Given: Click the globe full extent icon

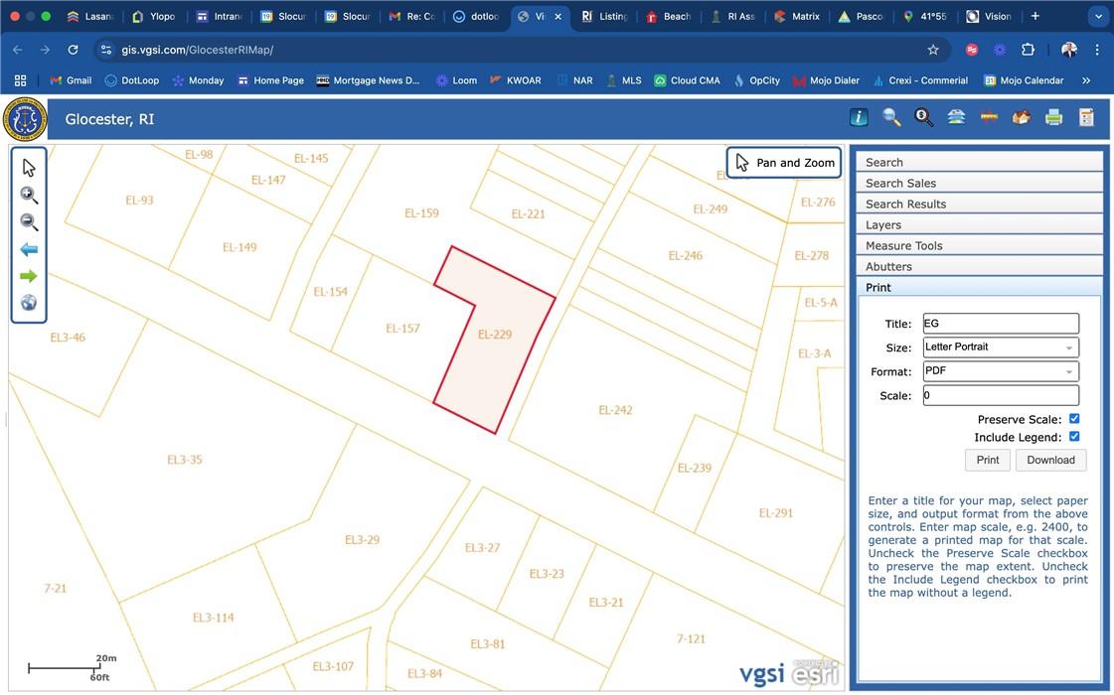Looking at the screenshot, I should 29,303.
